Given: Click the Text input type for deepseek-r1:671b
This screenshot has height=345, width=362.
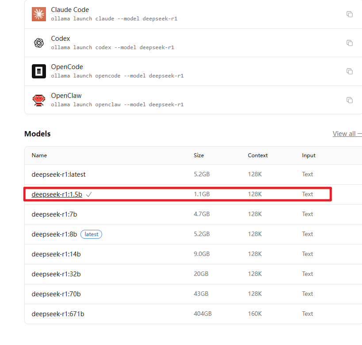Looking at the screenshot, I should click(308, 314).
